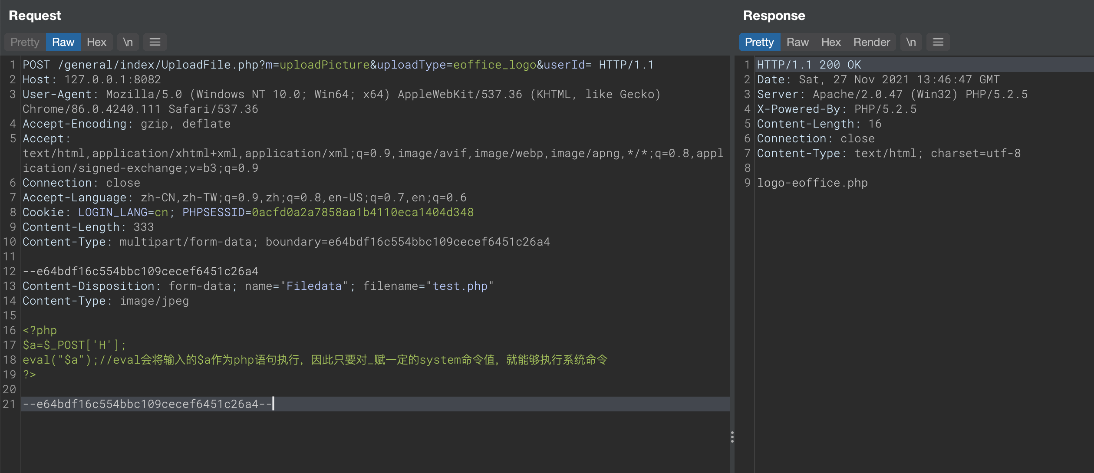Switch response view to Raw
The height and width of the screenshot is (473, 1094).
[x=797, y=42]
